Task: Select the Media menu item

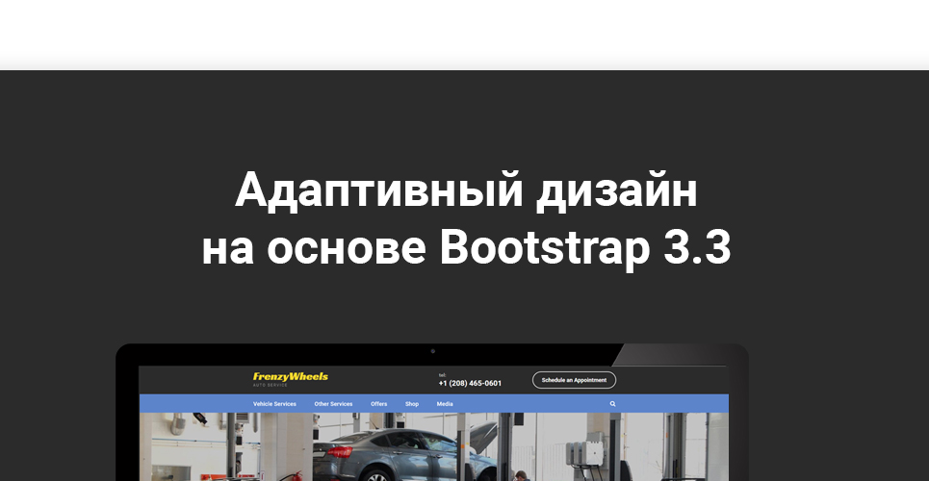Action: 445,404
